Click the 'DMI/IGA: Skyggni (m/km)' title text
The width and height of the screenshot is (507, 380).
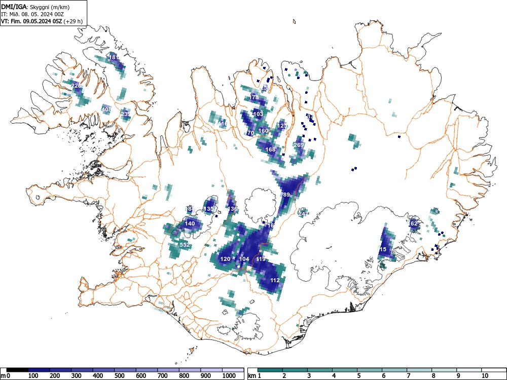pos(35,7)
